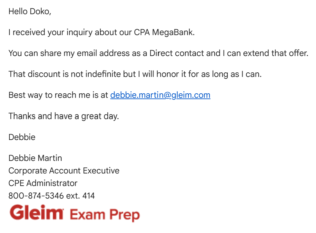
Task: Click the signature name 'Debbie Martin'
Action: tap(35, 158)
